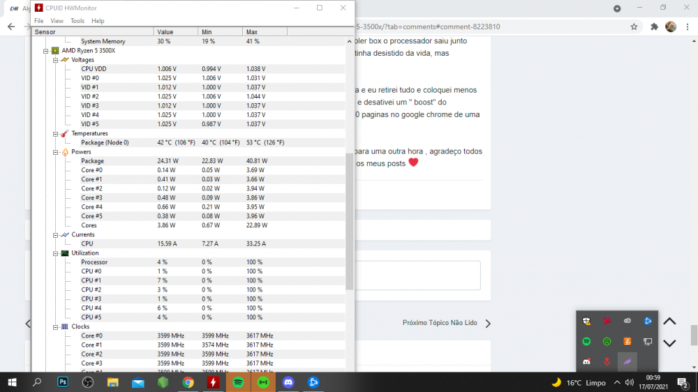The image size is (698, 392).
Task: Open the Tools menu in HWMonitor
Action: click(77, 21)
